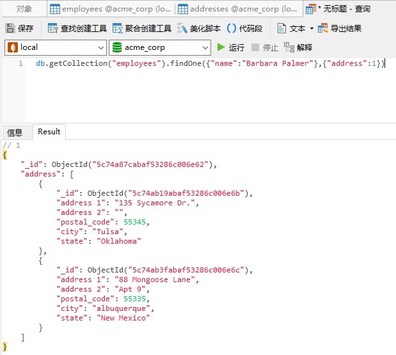Click the "88 Mongoose Lane" value
Image resolution: width=396 pixels, height=355 pixels.
[155, 280]
